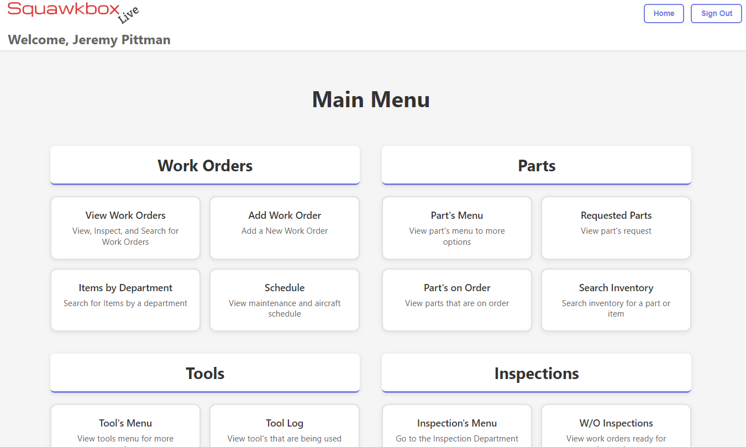Screen dimensions: 746x447
Task: Click the Squawkbox Live logo
Action: click(x=72, y=13)
